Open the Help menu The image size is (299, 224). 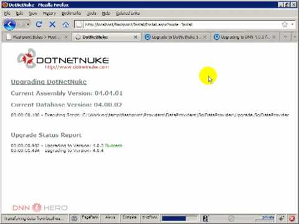click(x=106, y=13)
